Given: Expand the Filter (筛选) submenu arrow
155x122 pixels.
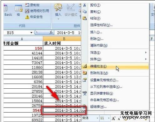Looking at the screenshot, I should (146, 53).
